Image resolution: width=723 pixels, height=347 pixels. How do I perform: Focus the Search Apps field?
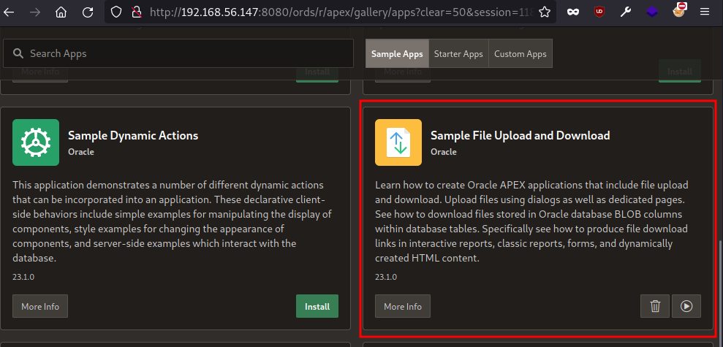pyautogui.click(x=178, y=53)
